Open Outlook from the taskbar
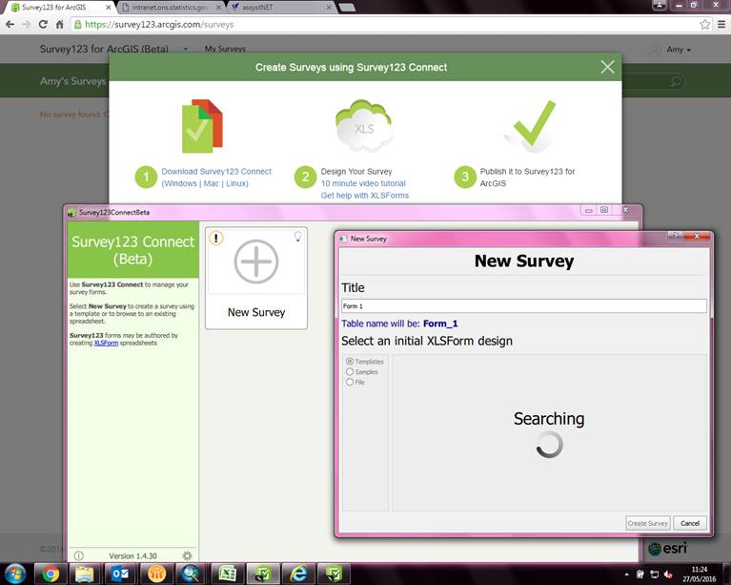 point(120,574)
